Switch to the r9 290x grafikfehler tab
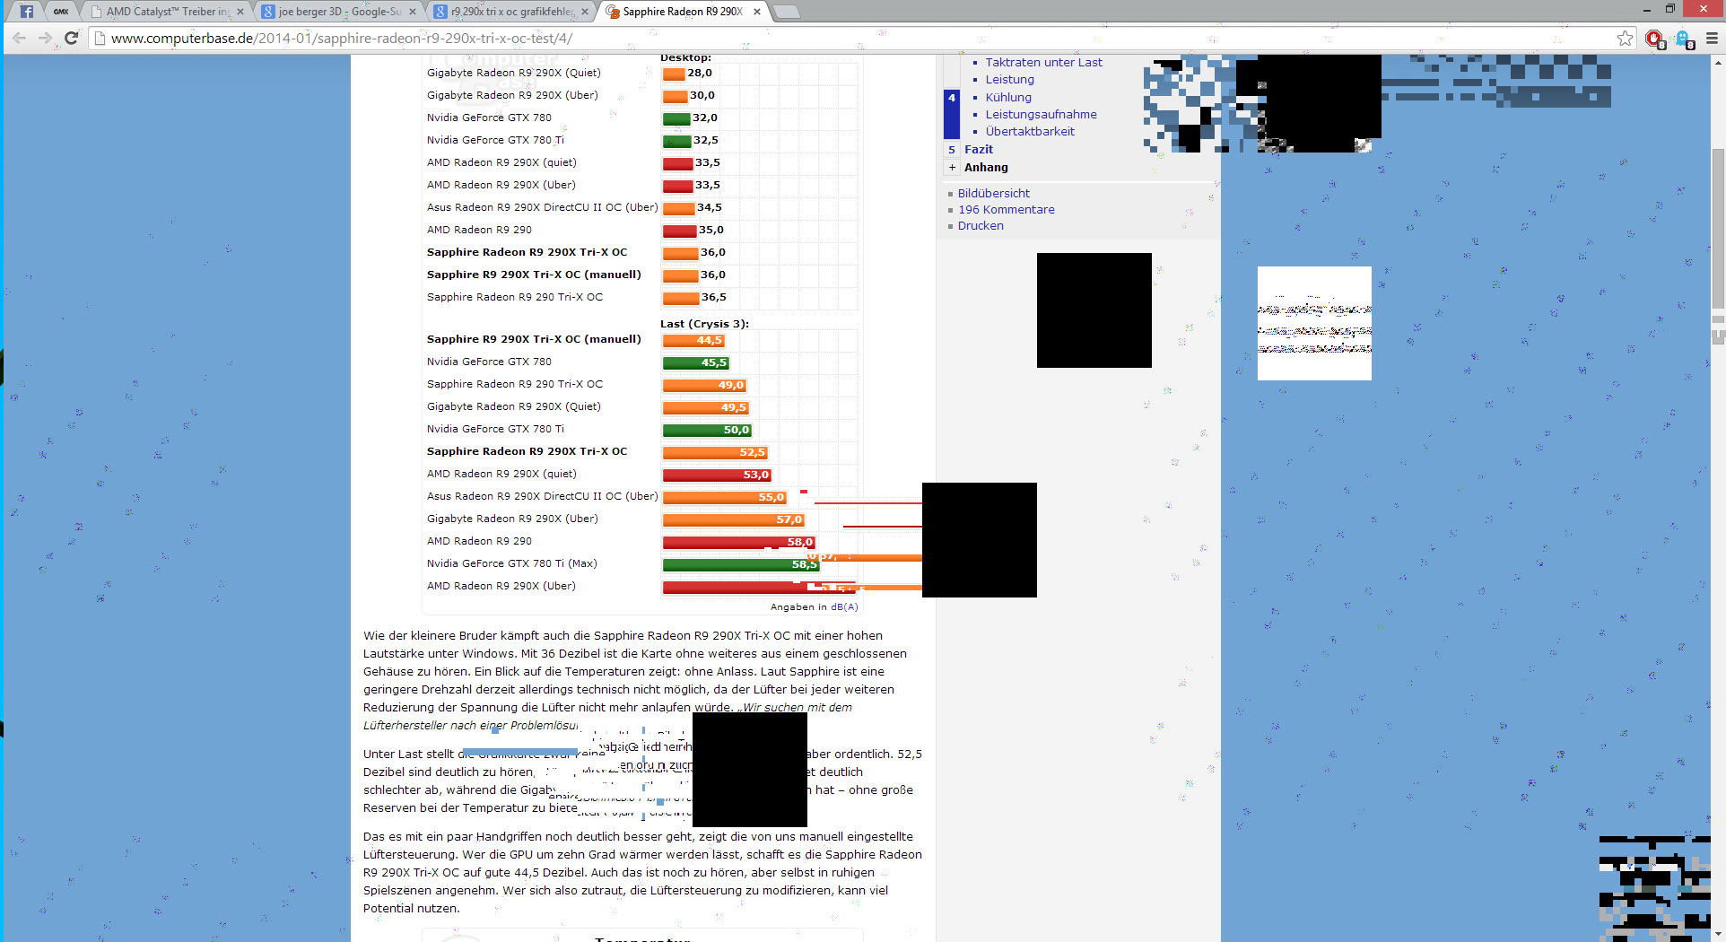Screen dimensions: 1726x942 coord(512,12)
